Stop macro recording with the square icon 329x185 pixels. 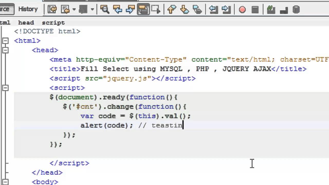click(255, 10)
